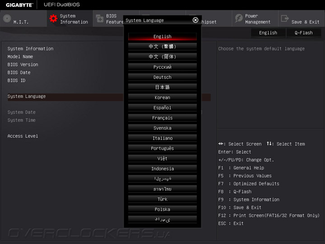The image size is (325, 244).
Task: Switch to the Power Management tab label
Action: [258, 19]
